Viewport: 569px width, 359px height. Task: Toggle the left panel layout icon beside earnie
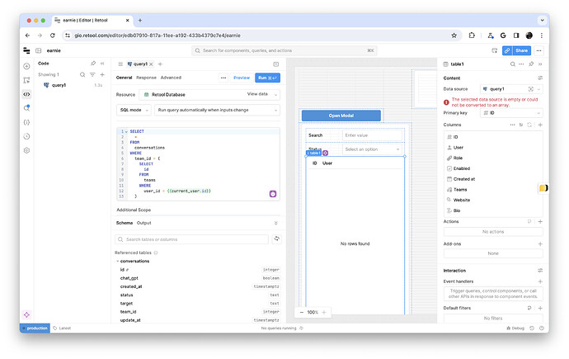pos(39,50)
